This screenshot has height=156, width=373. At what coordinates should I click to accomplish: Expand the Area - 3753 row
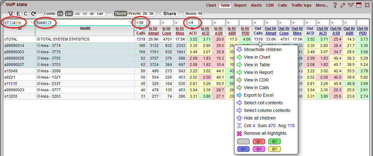coord(39,65)
